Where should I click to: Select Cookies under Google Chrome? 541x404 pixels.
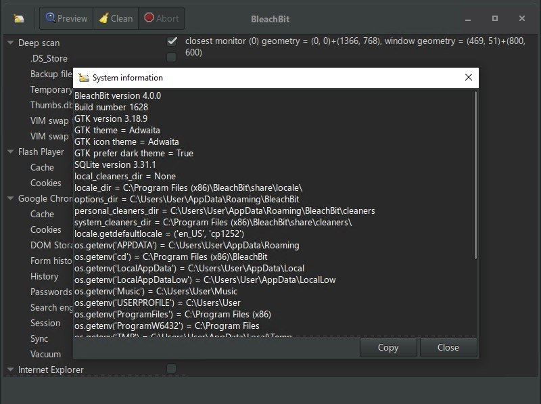pyautogui.click(x=46, y=229)
